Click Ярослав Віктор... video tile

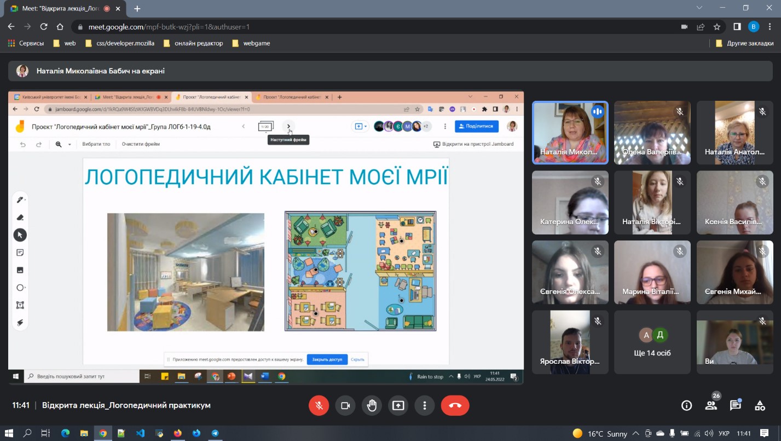pos(570,342)
